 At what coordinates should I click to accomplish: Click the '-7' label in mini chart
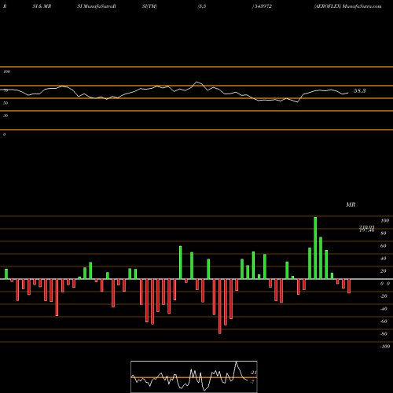click(x=252, y=381)
